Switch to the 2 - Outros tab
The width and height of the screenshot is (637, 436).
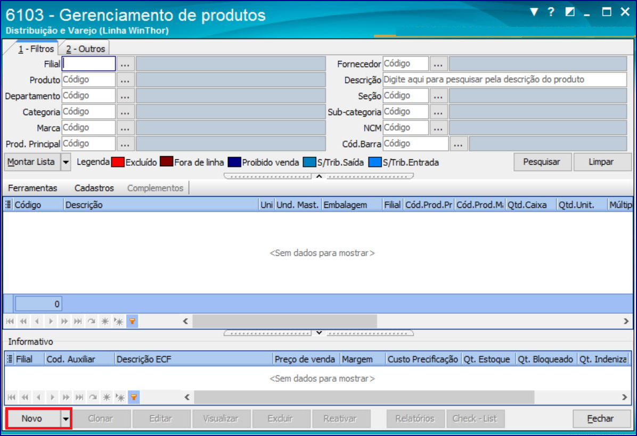[85, 49]
